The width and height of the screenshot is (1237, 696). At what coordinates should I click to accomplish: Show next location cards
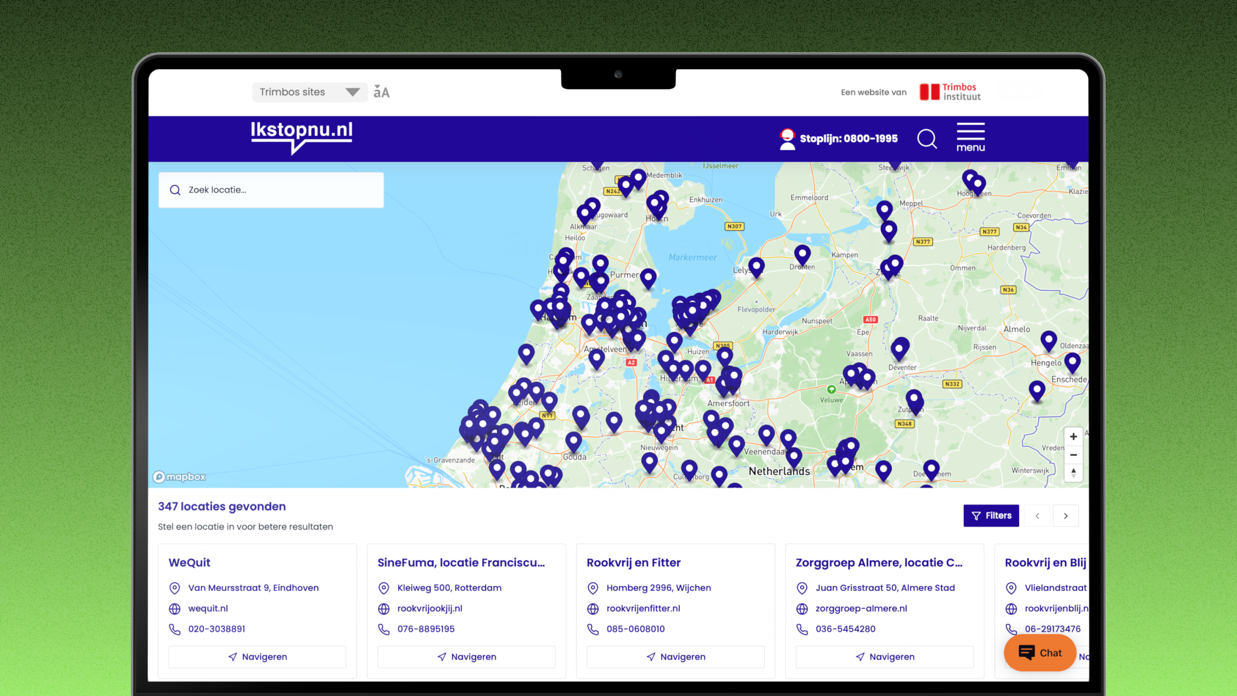[x=1065, y=516]
